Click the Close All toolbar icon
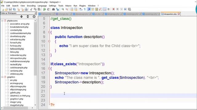 click(22, 9)
